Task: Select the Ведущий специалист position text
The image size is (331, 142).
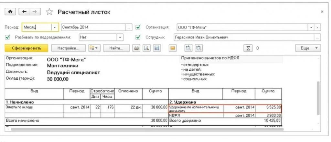Action: coord(73,73)
